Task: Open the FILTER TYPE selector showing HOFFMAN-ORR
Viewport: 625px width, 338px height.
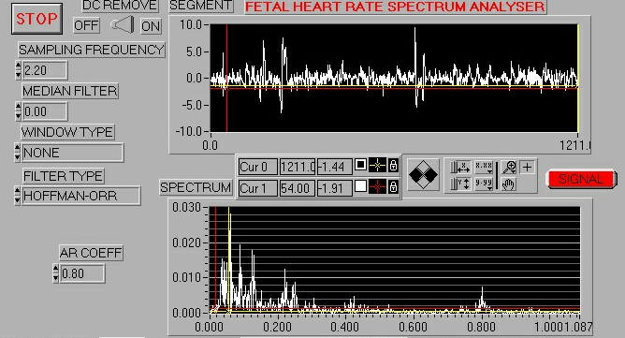Action: (80, 196)
